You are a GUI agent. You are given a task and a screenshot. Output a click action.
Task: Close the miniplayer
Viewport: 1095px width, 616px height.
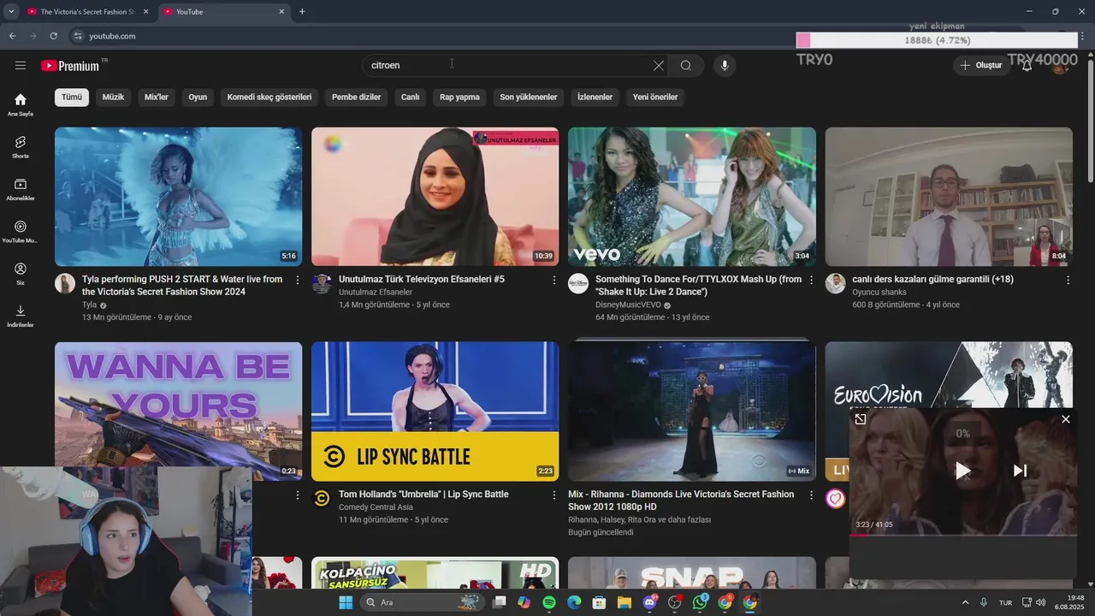[1065, 419]
